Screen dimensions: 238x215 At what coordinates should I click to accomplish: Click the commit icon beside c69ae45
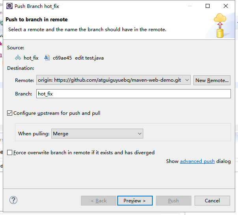[47, 58]
